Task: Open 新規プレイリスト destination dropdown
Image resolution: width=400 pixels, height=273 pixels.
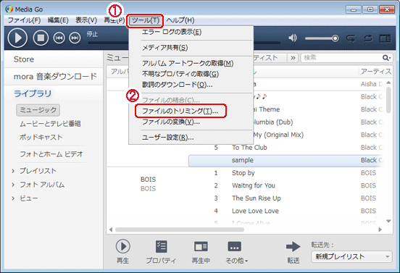Action: click(351, 256)
